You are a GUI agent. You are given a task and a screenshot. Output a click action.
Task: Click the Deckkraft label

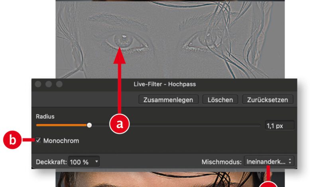pos(51,162)
